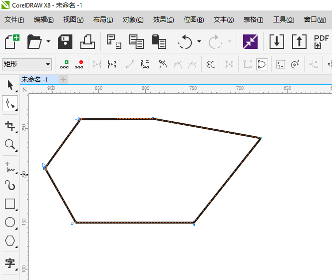
Task: Expand the Undo history dropdown arrow
Action: click(199, 41)
